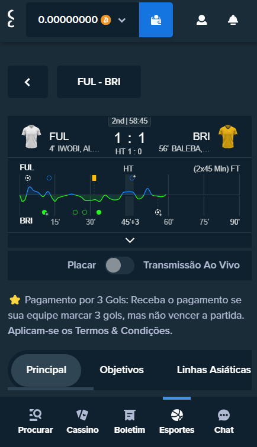The width and height of the screenshot is (257, 447).
Task: Open the FUL - BRI match selector
Action: 99,82
